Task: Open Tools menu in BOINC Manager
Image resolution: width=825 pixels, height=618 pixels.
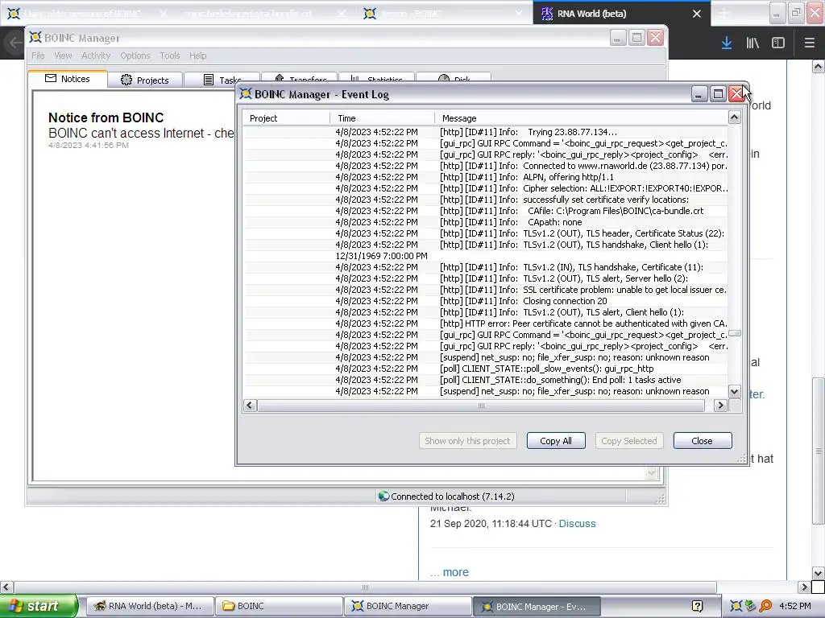Action: coord(170,56)
